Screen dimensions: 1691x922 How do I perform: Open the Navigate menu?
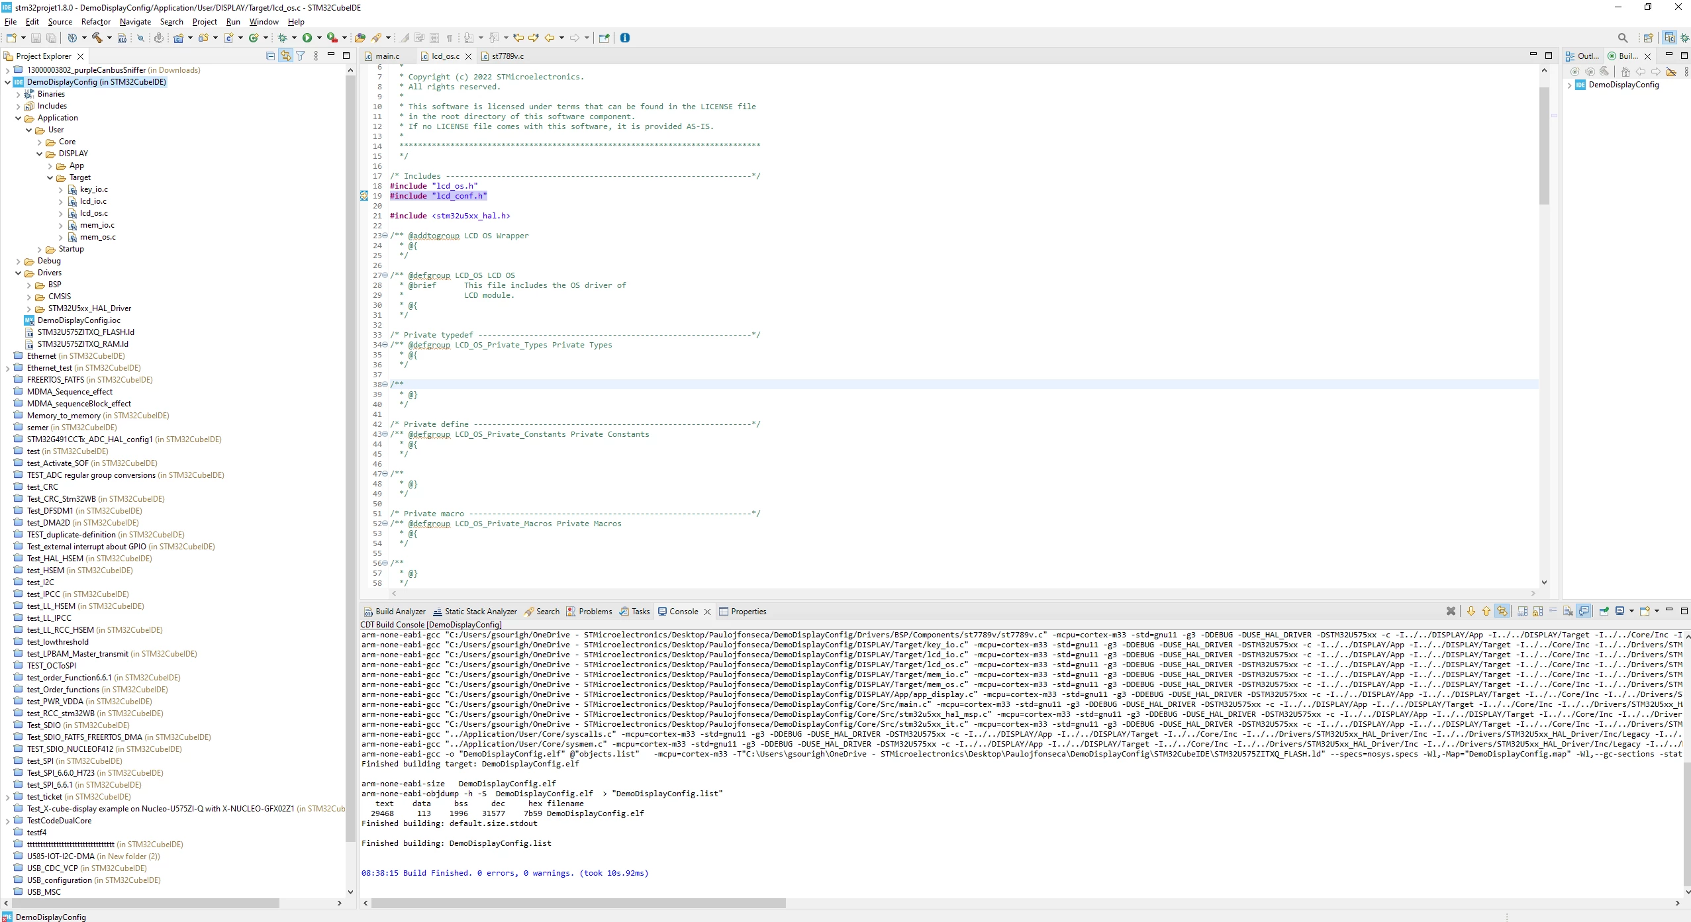click(x=135, y=22)
